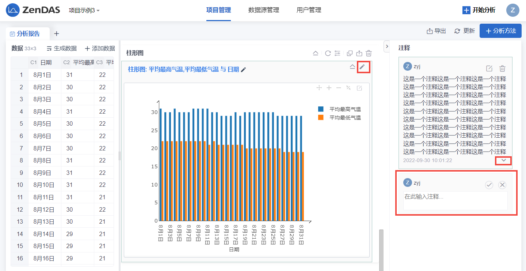Click the pencil edit icon in chart header
The image size is (526, 271).
tap(362, 67)
